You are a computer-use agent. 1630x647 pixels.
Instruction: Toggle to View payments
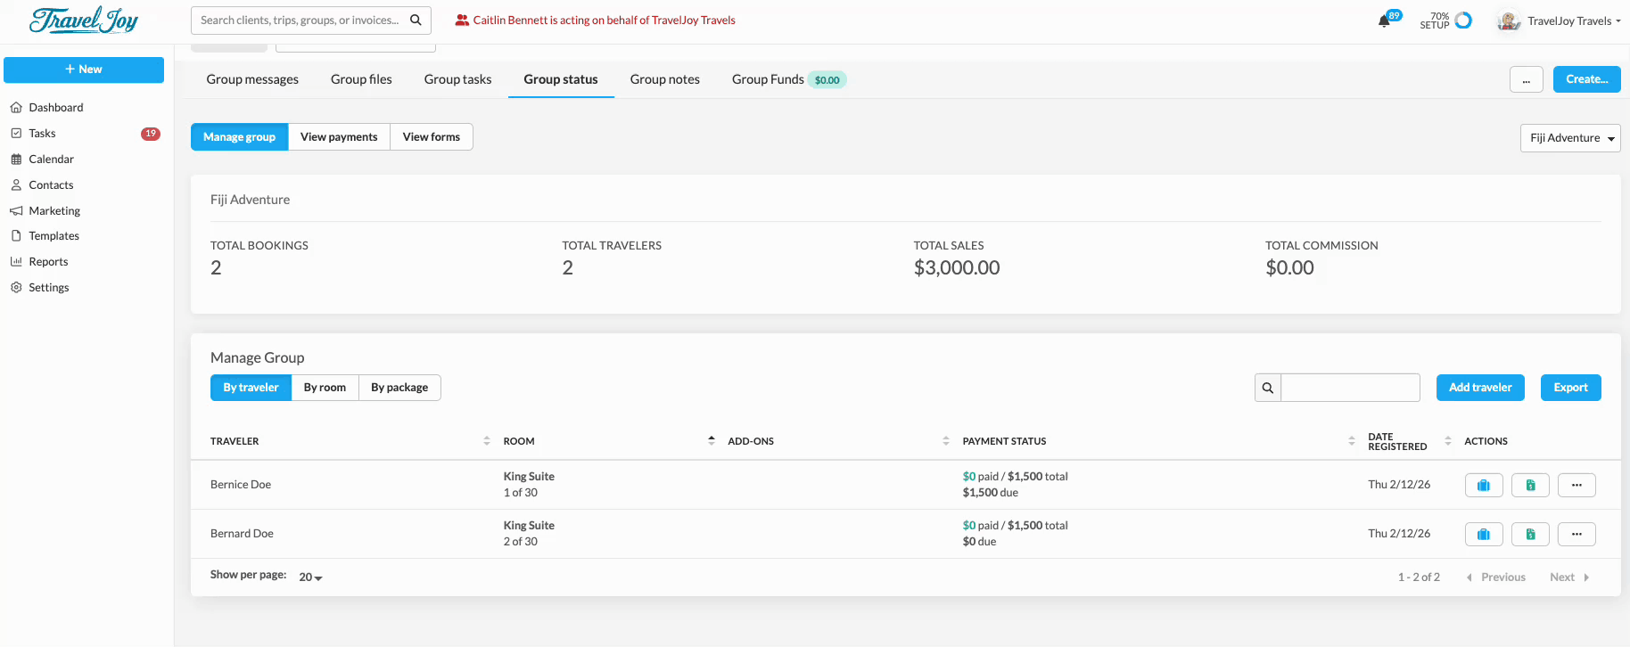(x=339, y=137)
